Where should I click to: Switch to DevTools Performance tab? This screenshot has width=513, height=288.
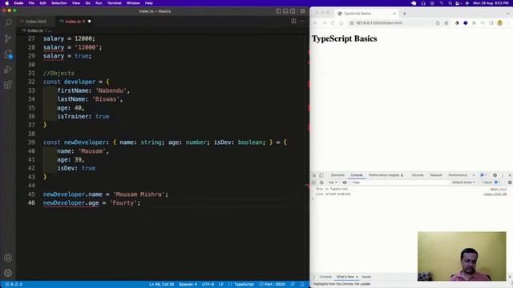pos(458,175)
